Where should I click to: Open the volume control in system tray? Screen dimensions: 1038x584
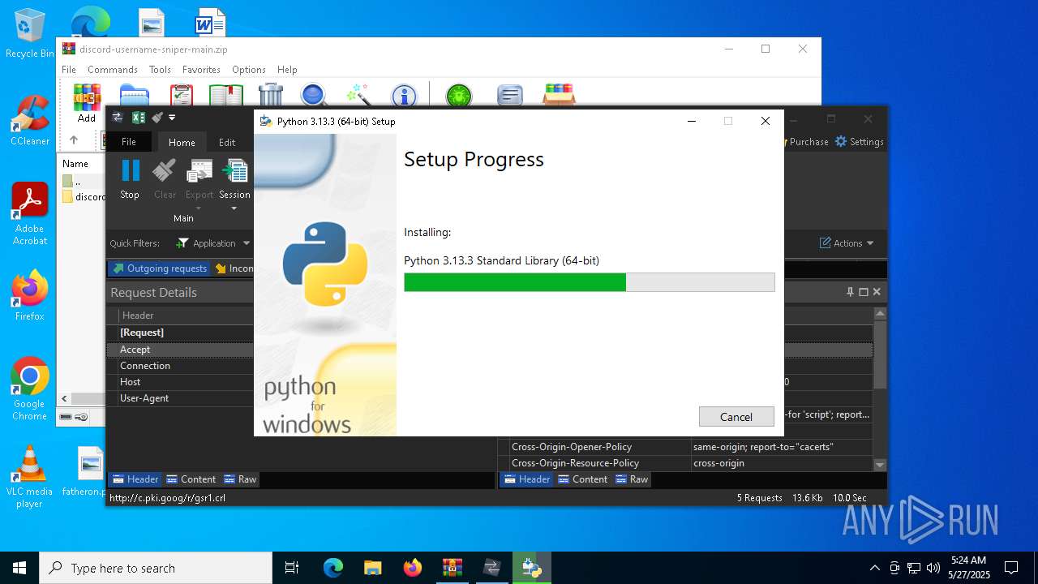coord(933,568)
